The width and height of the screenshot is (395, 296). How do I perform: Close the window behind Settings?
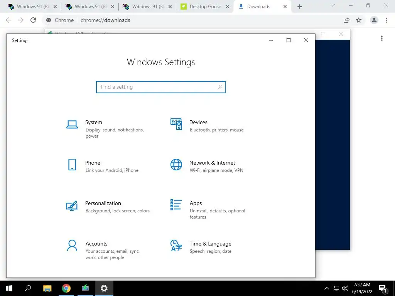pos(341,34)
